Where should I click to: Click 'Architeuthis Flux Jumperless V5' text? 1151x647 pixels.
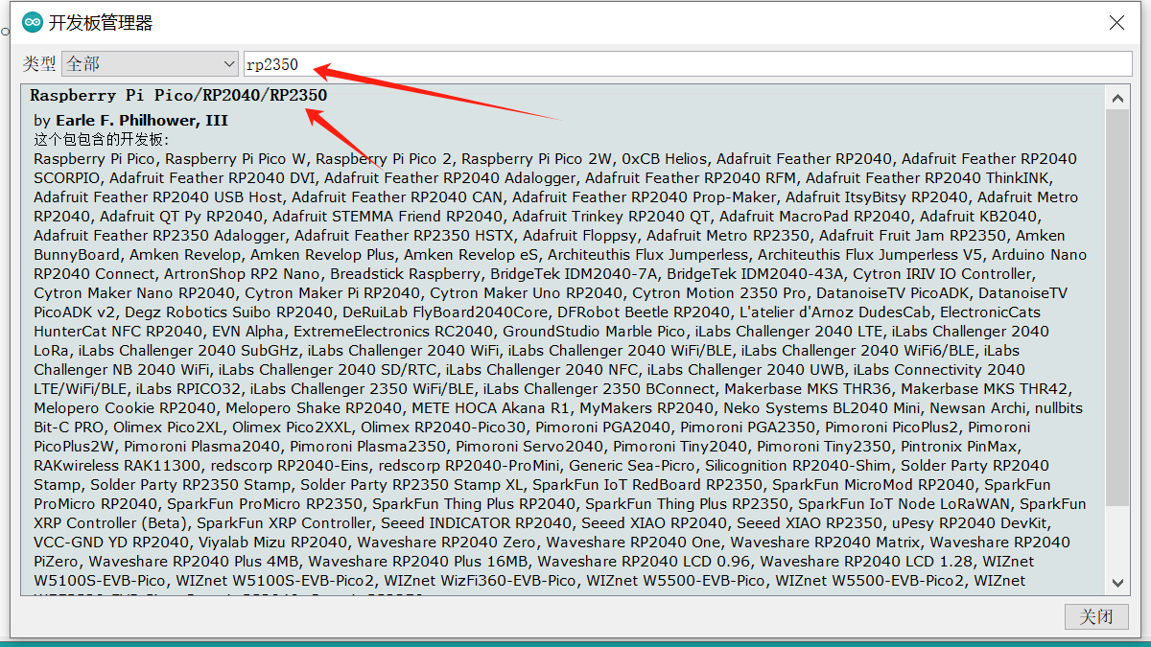871,255
